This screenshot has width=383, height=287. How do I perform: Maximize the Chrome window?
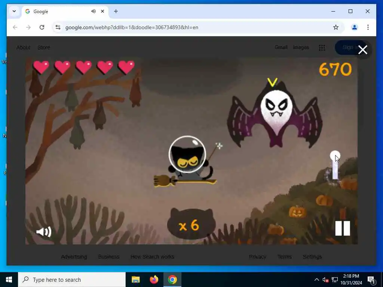(350, 11)
